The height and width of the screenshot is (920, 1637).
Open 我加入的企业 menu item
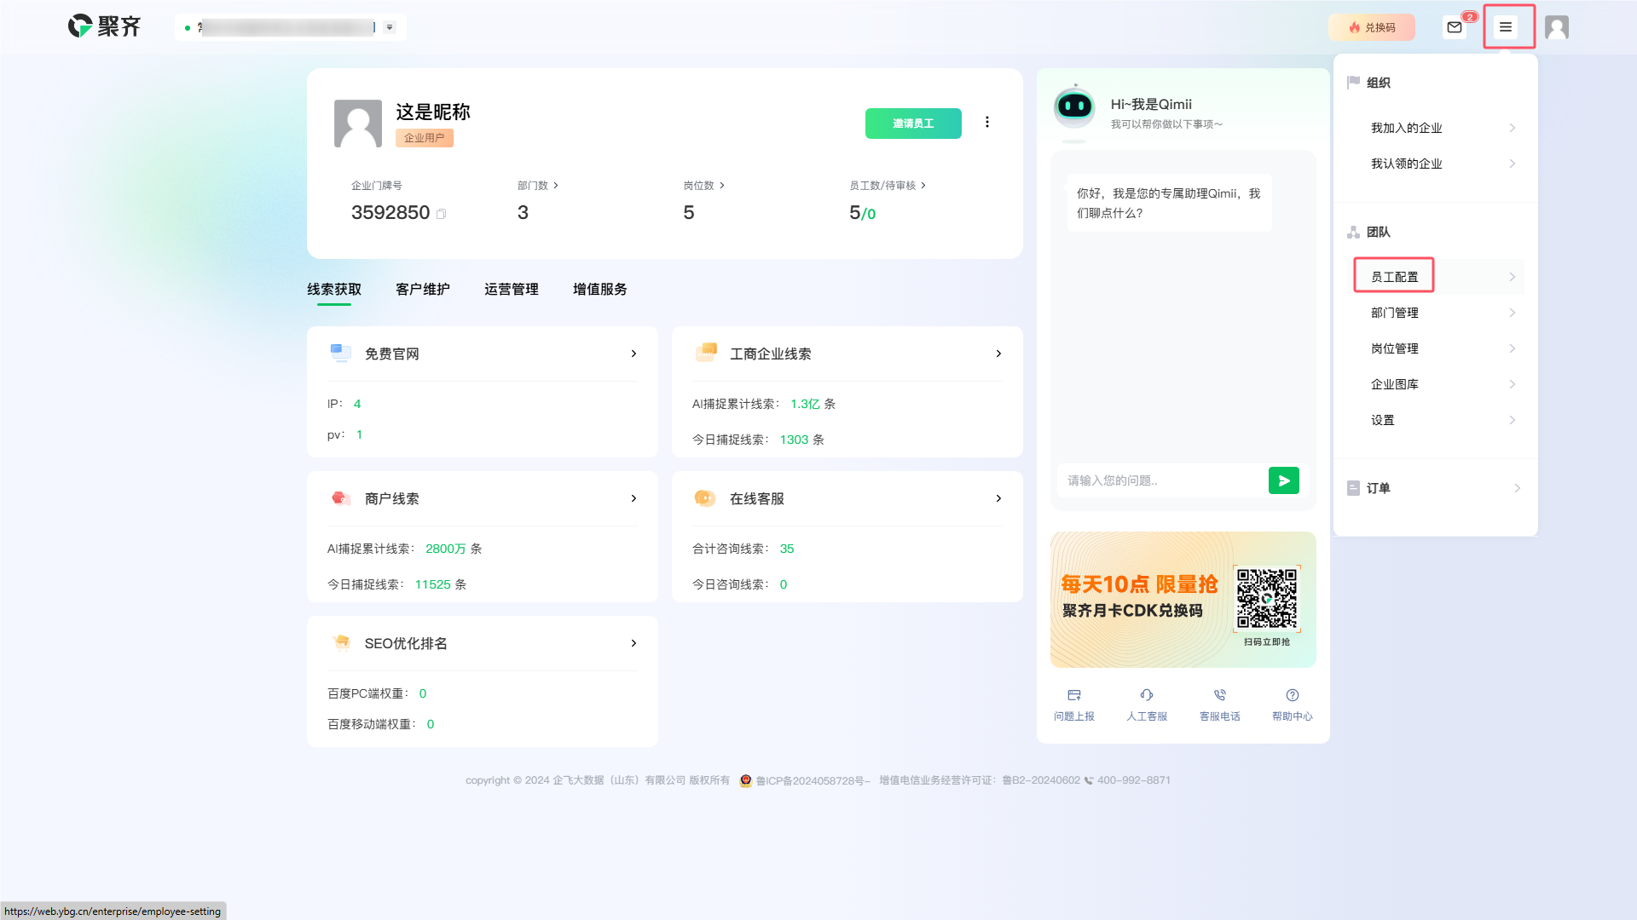point(1436,128)
